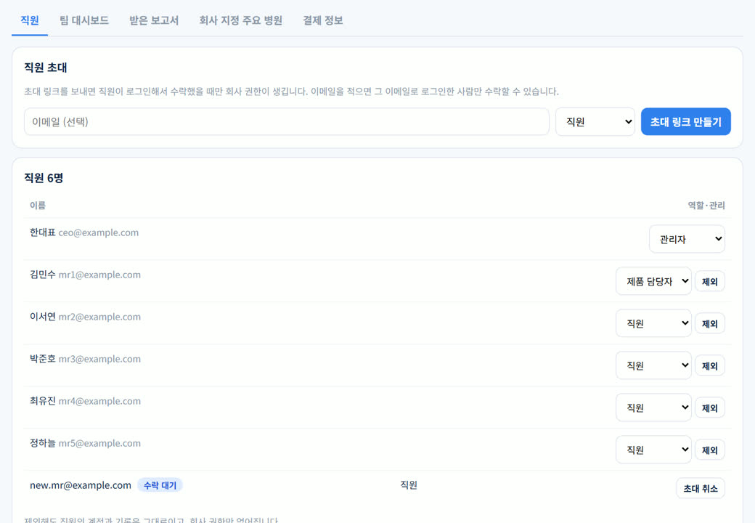Click the 직원 role text in pending invite row

(409, 485)
